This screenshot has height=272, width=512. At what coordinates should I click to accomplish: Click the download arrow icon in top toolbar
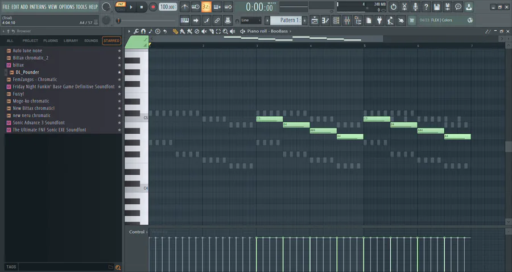[469, 6]
